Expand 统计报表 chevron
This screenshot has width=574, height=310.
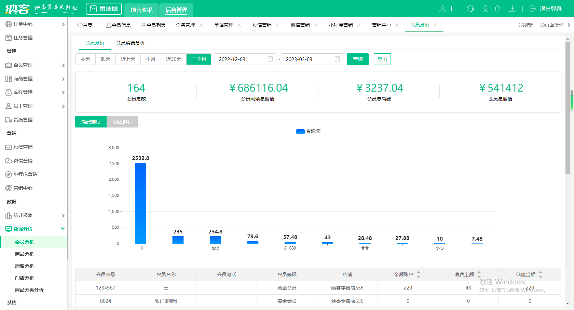63,216
